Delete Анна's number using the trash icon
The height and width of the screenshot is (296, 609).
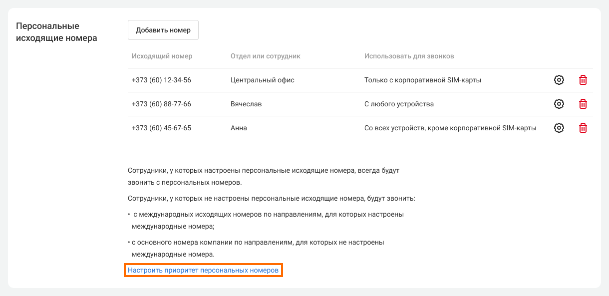[583, 128]
